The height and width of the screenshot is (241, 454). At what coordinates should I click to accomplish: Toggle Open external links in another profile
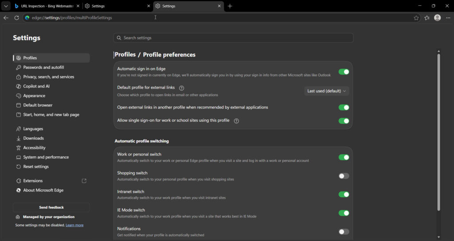344,108
